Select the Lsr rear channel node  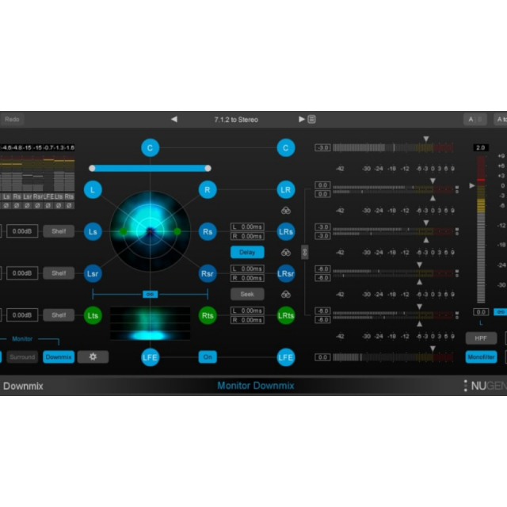click(93, 273)
